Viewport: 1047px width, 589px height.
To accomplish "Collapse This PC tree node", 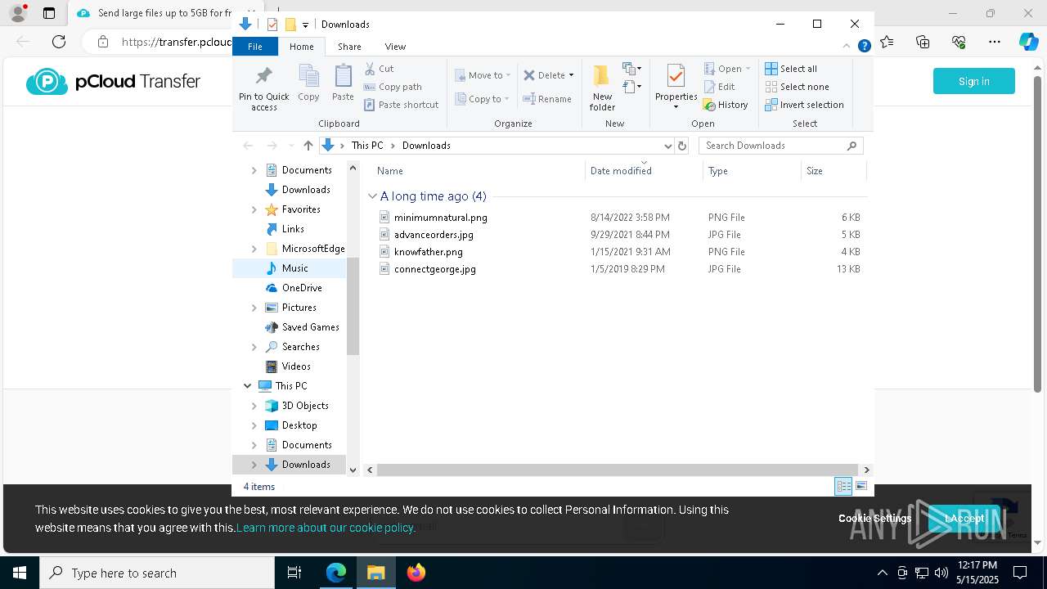I will tap(247, 386).
